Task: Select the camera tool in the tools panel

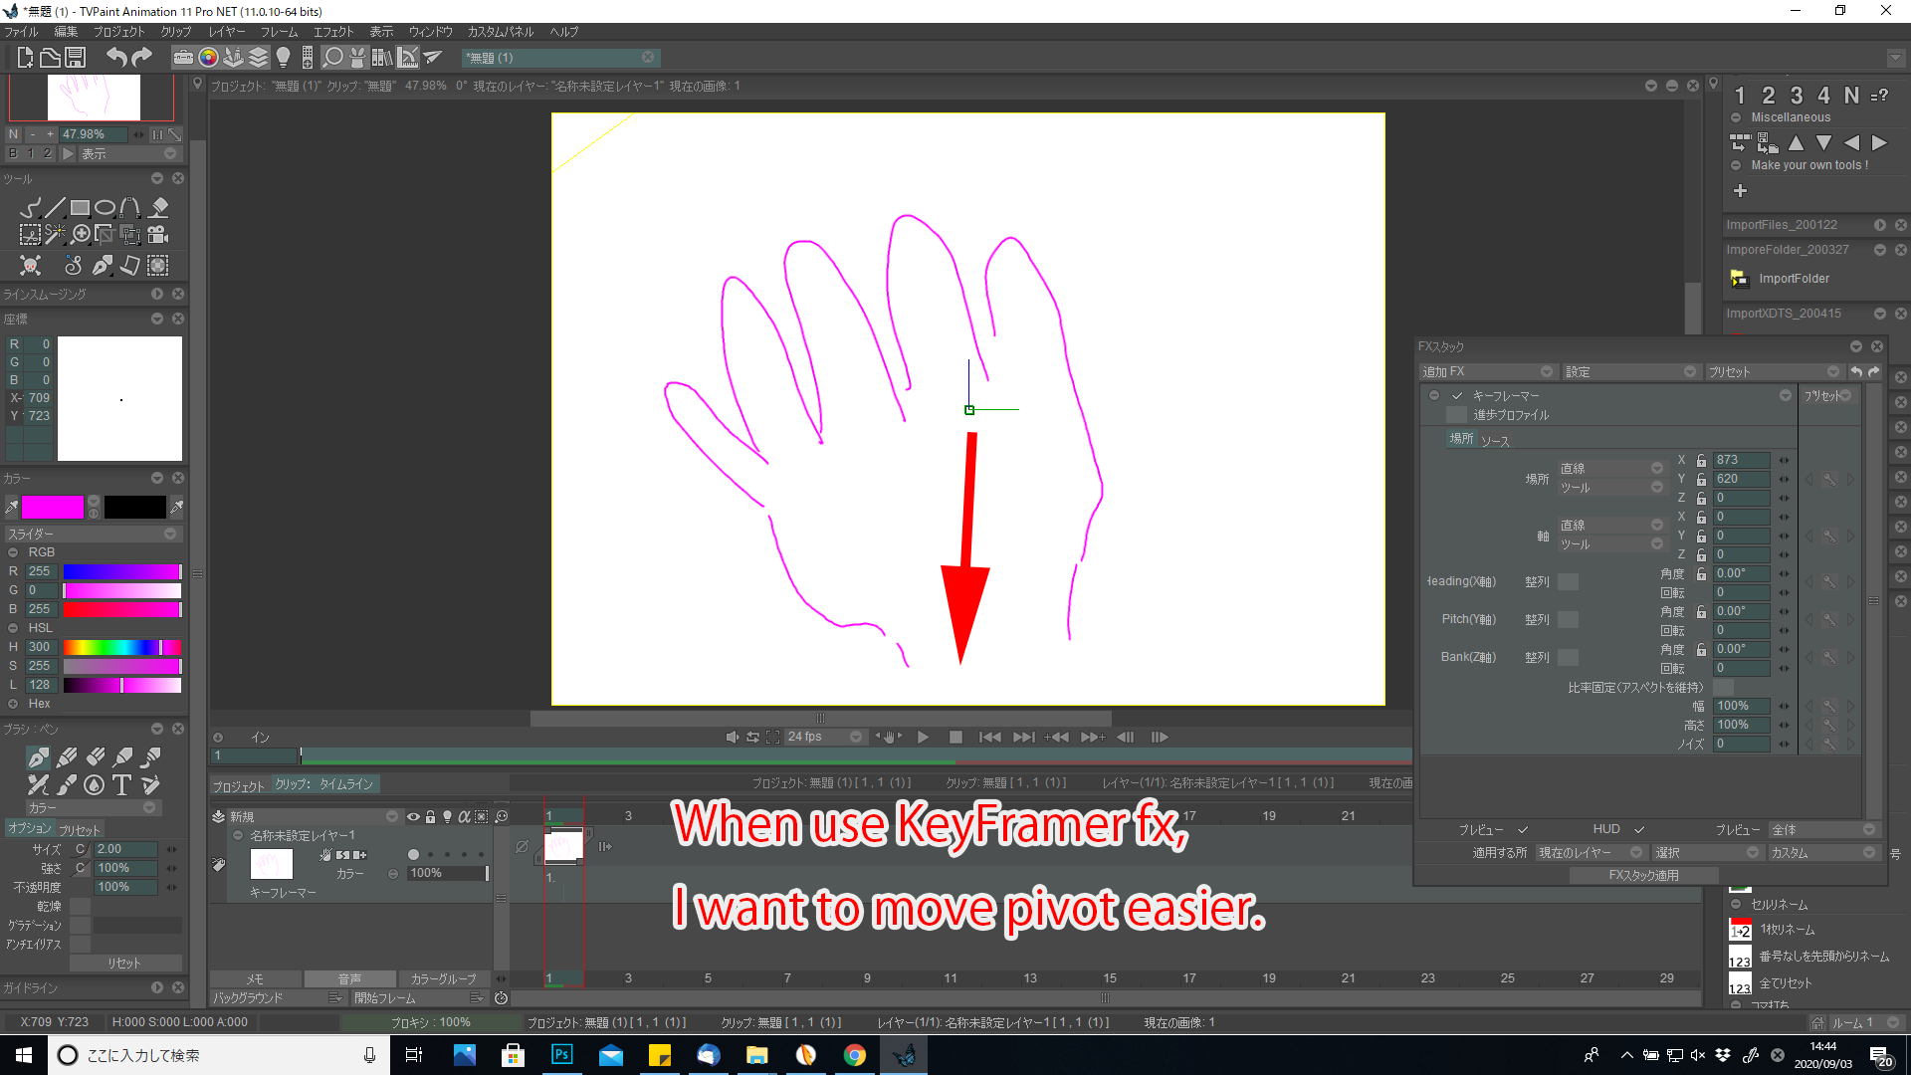Action: pyautogui.click(x=157, y=235)
